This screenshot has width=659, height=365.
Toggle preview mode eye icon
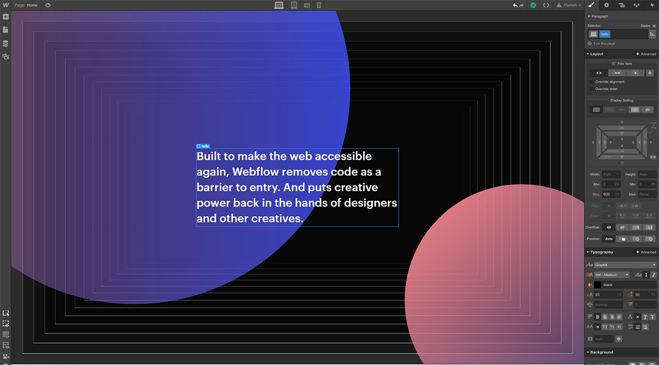[48, 5]
